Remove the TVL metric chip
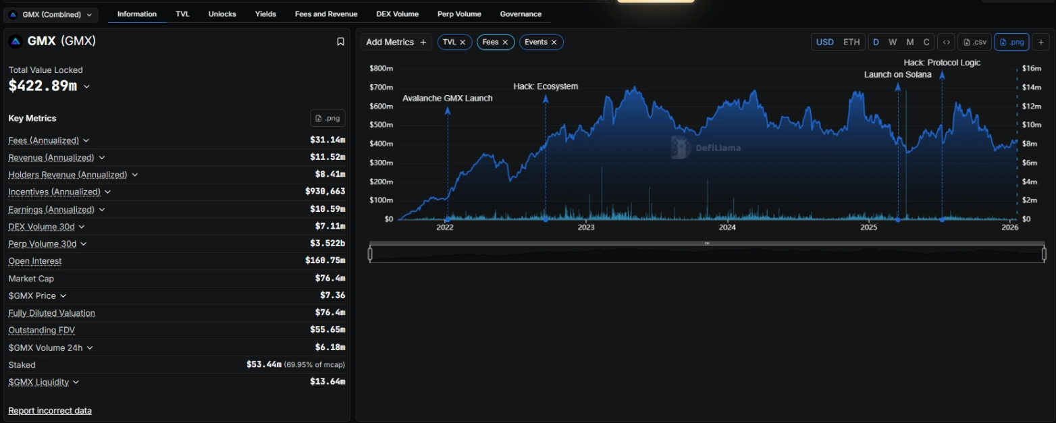1056x423 pixels. [463, 43]
